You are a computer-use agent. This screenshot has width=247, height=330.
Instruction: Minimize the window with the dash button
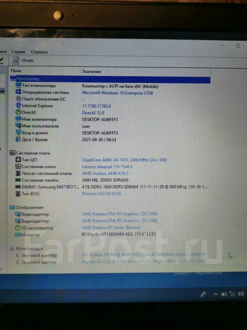pyautogui.click(x=223, y=46)
